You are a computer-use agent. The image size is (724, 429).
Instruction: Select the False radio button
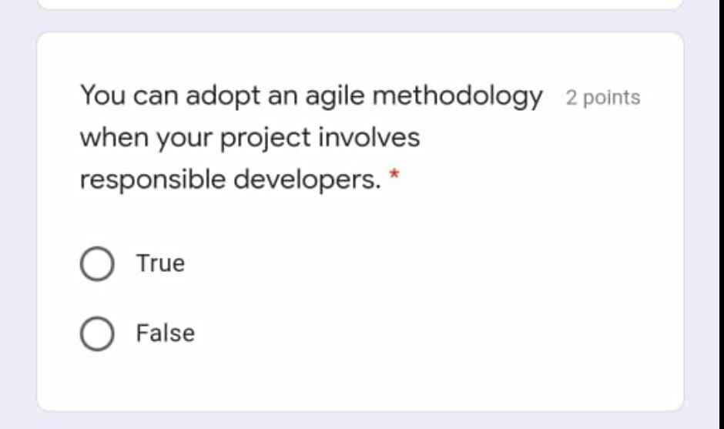click(97, 334)
